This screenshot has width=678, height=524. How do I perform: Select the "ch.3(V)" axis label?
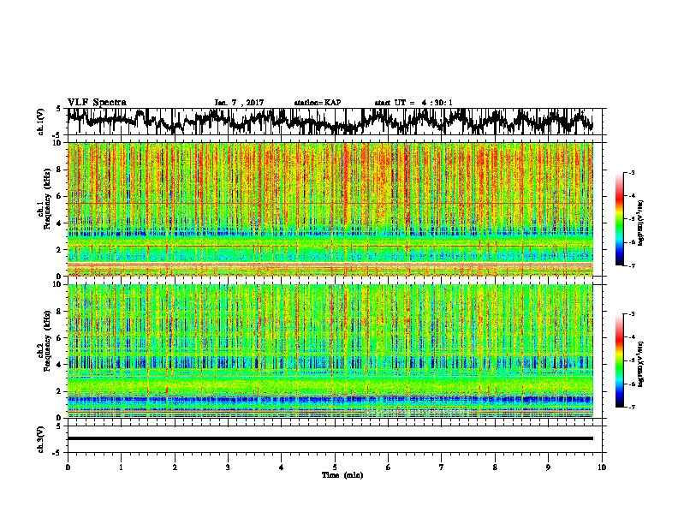(41, 439)
